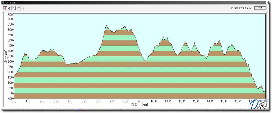Activate the magnifier area-zoom tool
Viewport: 272px width, 113px height.
(x=13, y=8)
